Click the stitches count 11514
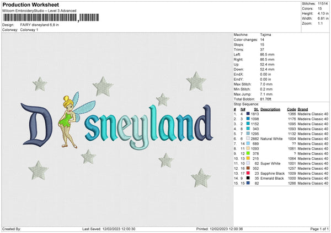Screen dimensions: 331x233 coord(323,4)
